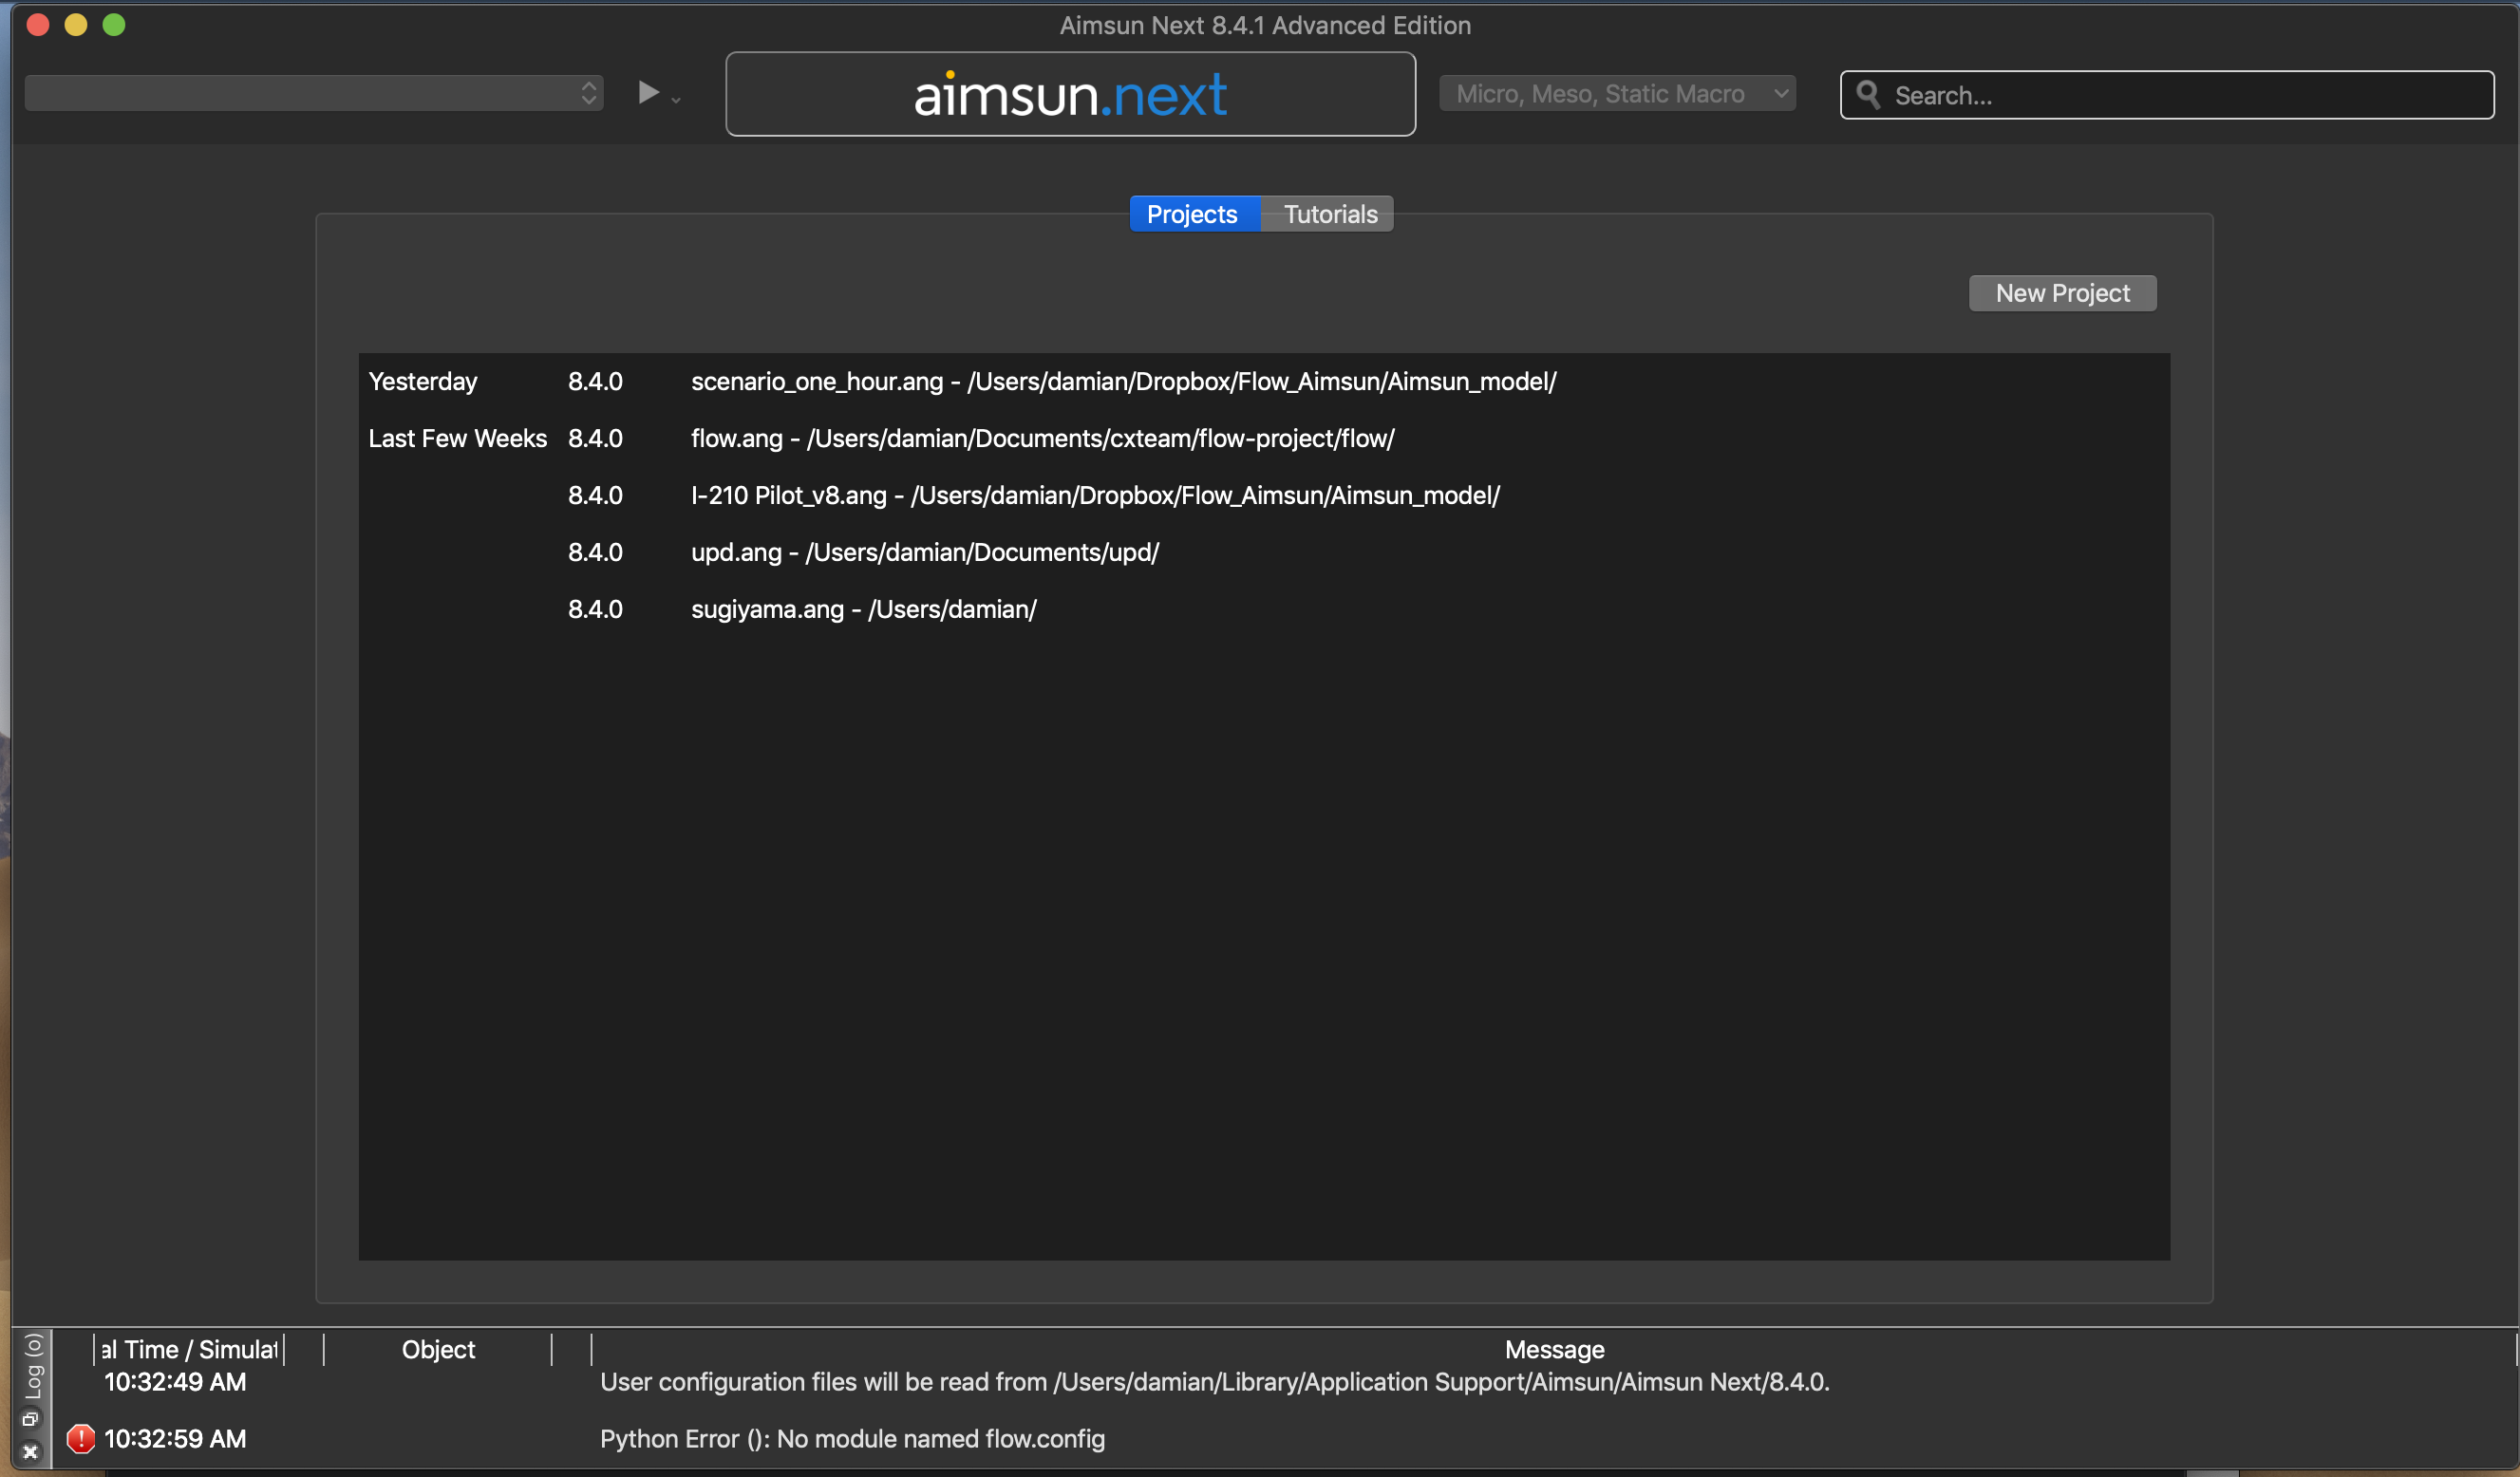Open the sugiyama.ang recent project

pyautogui.click(x=863, y=609)
